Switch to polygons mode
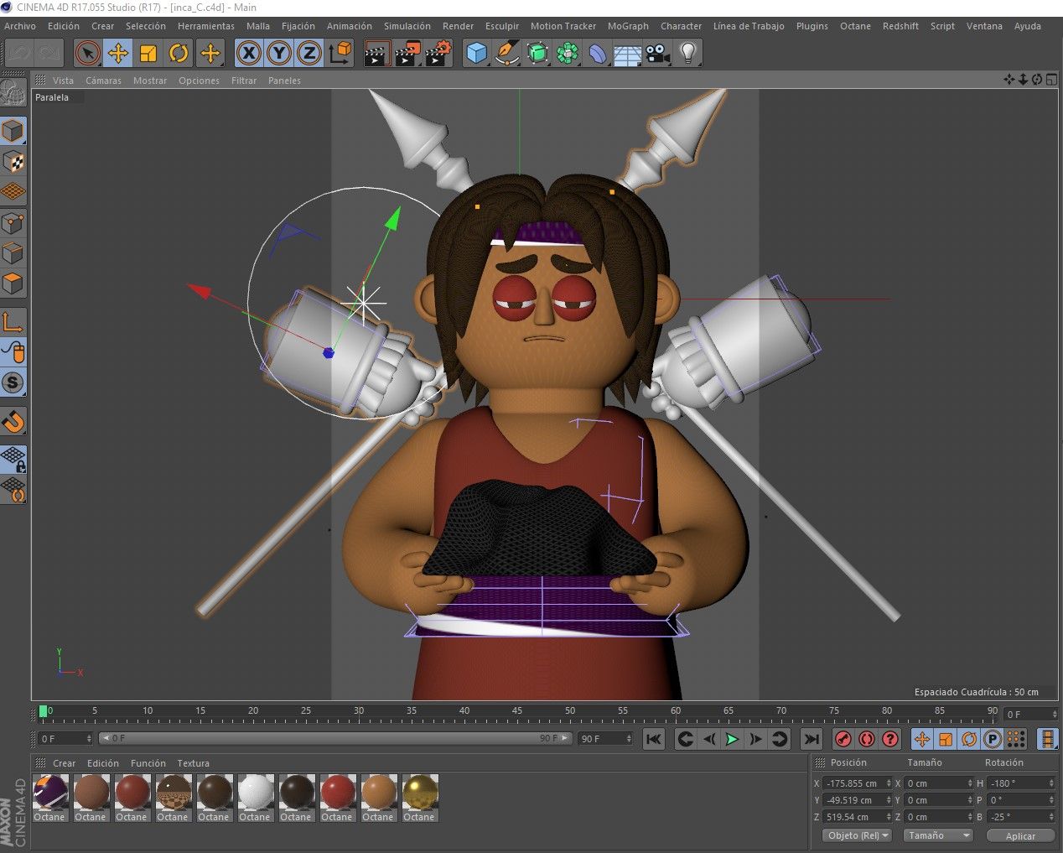The width and height of the screenshot is (1063, 853). click(13, 283)
